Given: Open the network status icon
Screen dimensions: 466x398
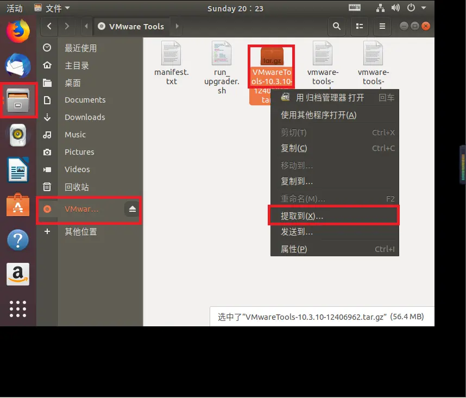Looking at the screenshot, I should click(380, 8).
